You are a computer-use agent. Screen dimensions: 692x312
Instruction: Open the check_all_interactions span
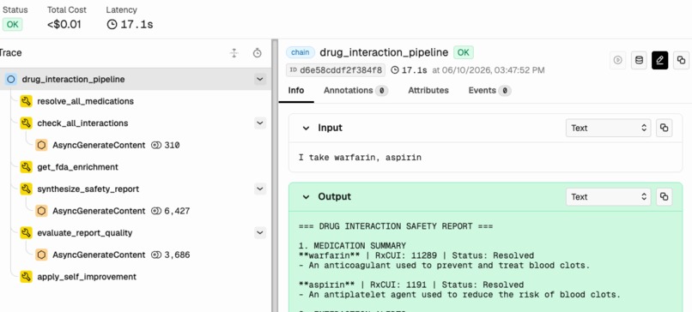pyautogui.click(x=82, y=123)
